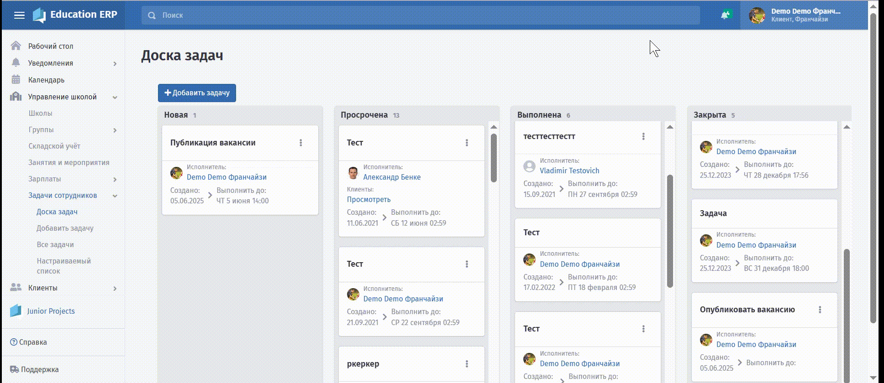Collapse the Управление школой section
The width and height of the screenshot is (884, 383).
[x=115, y=97]
